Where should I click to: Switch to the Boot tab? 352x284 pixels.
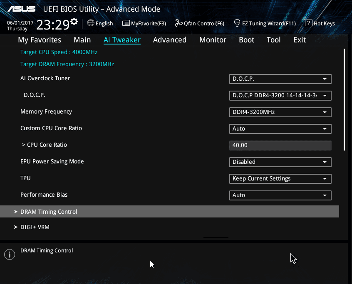click(x=246, y=40)
